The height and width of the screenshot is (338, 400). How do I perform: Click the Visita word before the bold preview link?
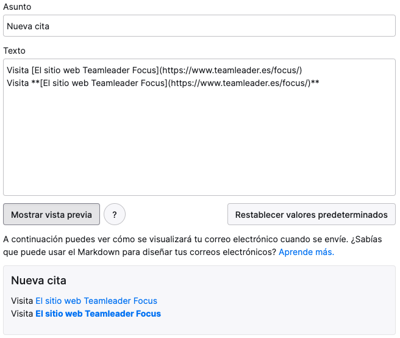22,314
